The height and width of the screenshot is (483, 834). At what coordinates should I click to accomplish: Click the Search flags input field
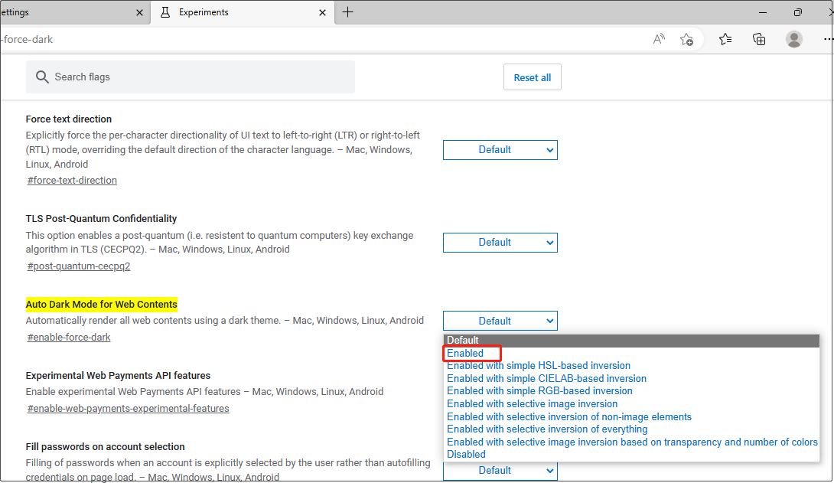(190, 77)
